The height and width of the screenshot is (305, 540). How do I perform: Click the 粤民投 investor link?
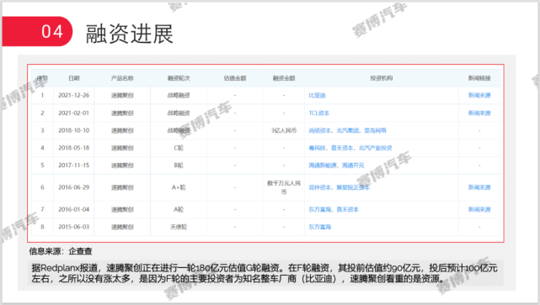click(317, 148)
